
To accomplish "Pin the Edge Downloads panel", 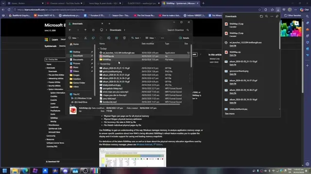I will (277, 16).
